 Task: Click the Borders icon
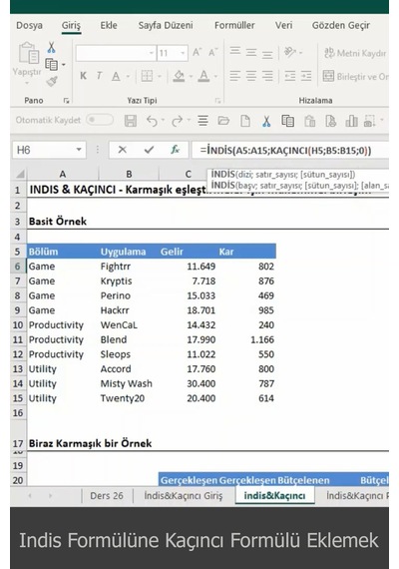coord(147,76)
